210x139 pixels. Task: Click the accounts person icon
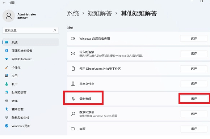click(x=7, y=84)
